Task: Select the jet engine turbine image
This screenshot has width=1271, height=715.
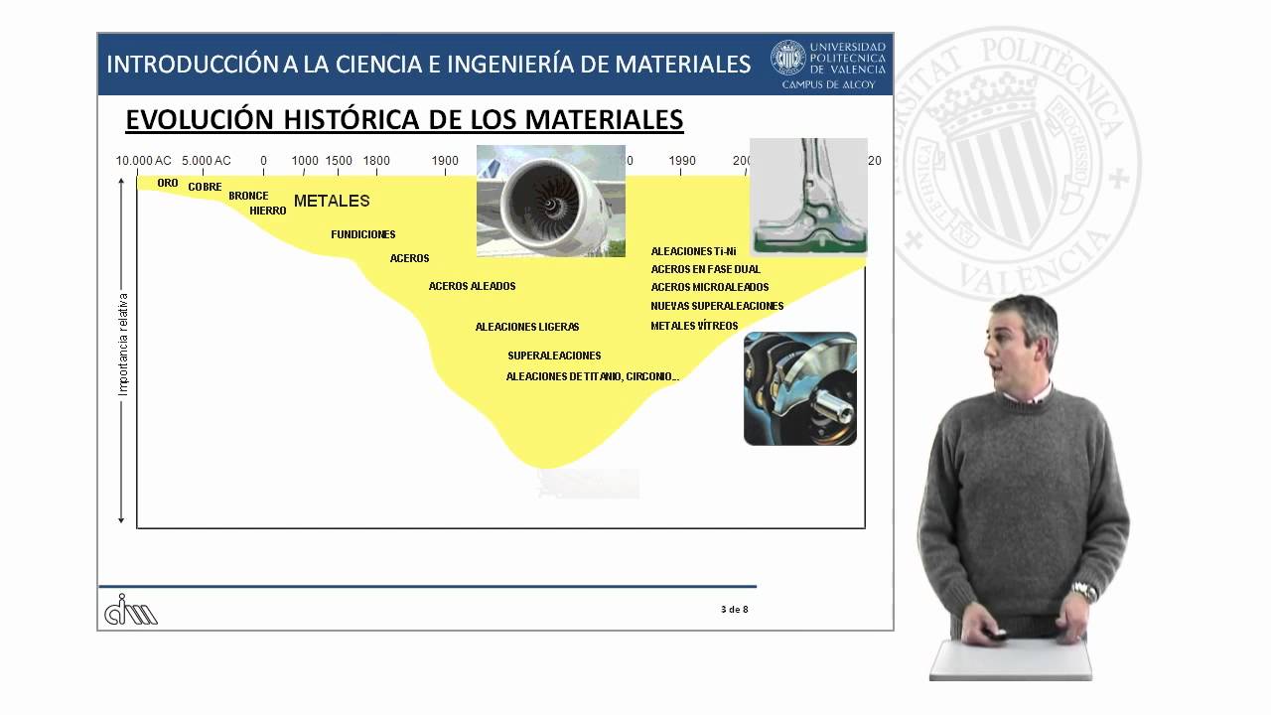Action: 550,201
